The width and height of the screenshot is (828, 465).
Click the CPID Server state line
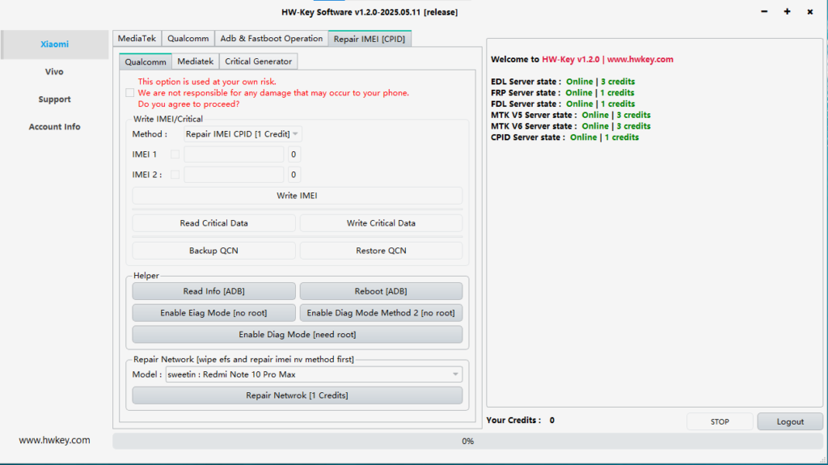(x=565, y=137)
